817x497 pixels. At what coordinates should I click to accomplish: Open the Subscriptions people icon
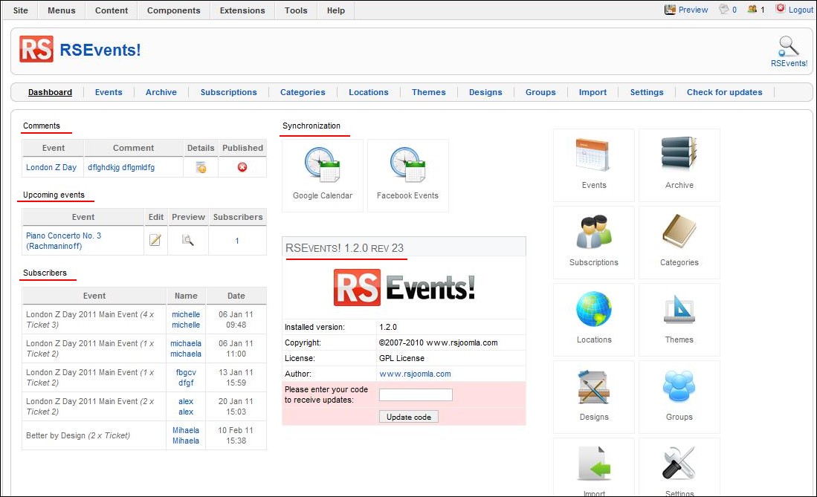pos(593,232)
